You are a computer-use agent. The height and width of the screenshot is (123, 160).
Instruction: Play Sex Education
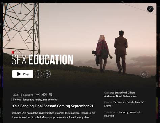point(23,74)
